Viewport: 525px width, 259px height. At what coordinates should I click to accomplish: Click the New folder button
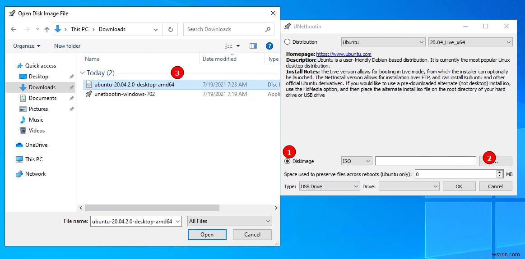[67, 46]
